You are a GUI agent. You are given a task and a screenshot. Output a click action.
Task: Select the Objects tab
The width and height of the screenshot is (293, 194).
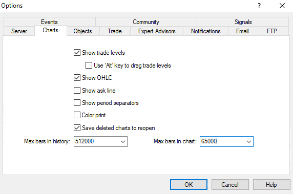tap(82, 31)
